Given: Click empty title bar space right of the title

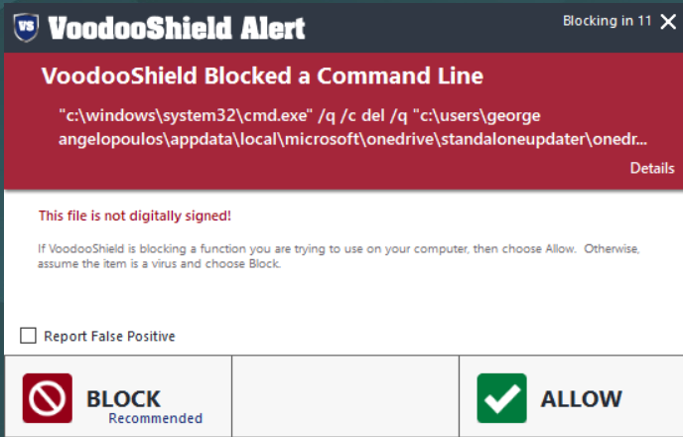Looking at the screenshot, I should pos(437,28).
